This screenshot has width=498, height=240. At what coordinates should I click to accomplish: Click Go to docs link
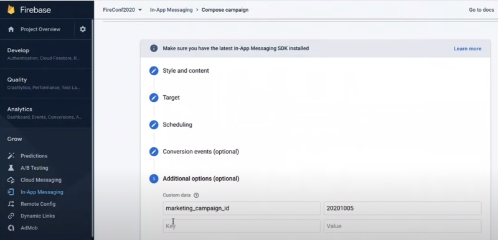tap(481, 10)
